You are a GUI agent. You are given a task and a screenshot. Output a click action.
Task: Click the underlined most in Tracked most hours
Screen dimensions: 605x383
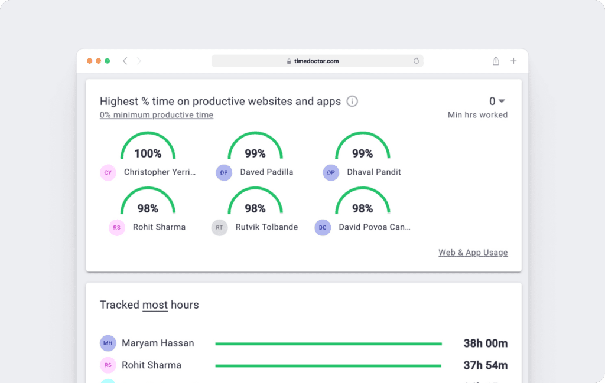point(155,305)
